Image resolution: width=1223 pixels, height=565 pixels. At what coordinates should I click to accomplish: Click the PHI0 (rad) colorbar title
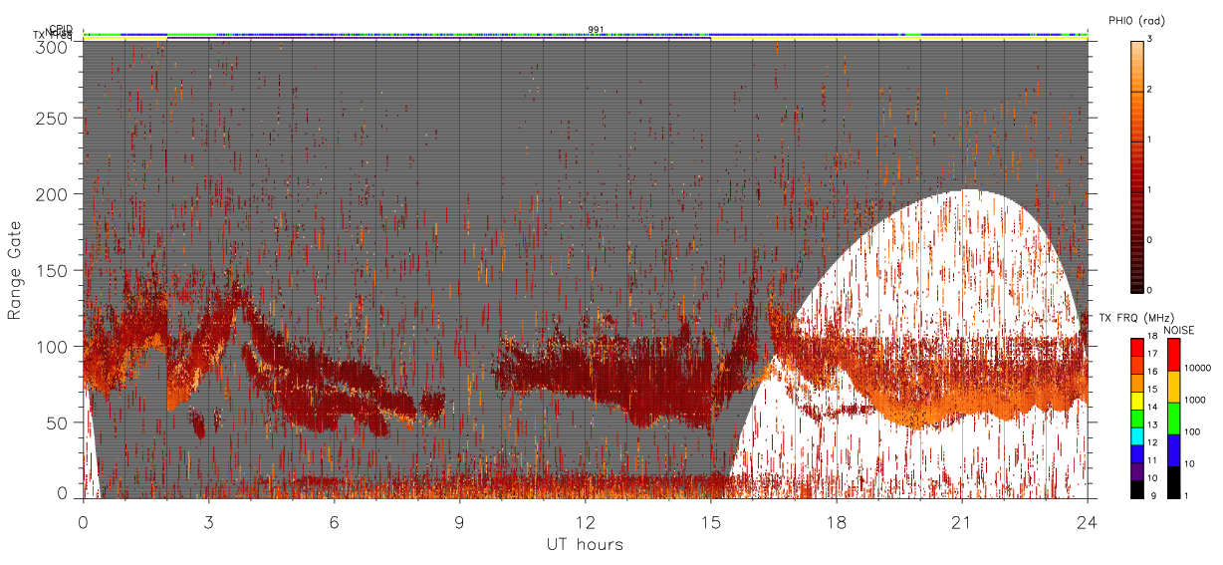[1136, 21]
